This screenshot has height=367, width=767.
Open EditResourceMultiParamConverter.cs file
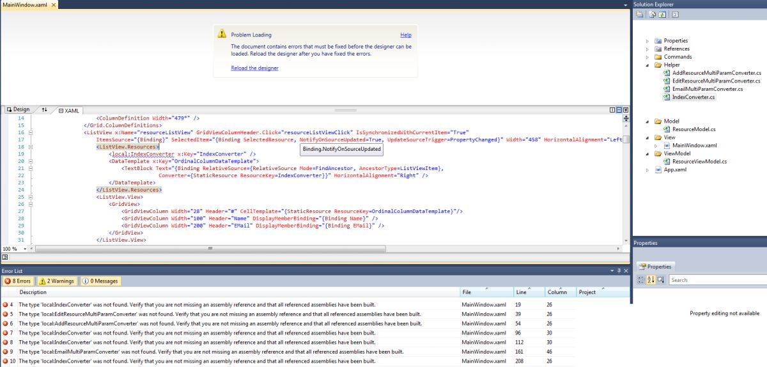click(717, 81)
